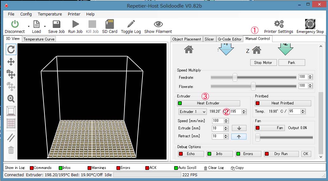328x181 pixels.
Task: Switch to the Slicer tab
Action: pos(209,39)
